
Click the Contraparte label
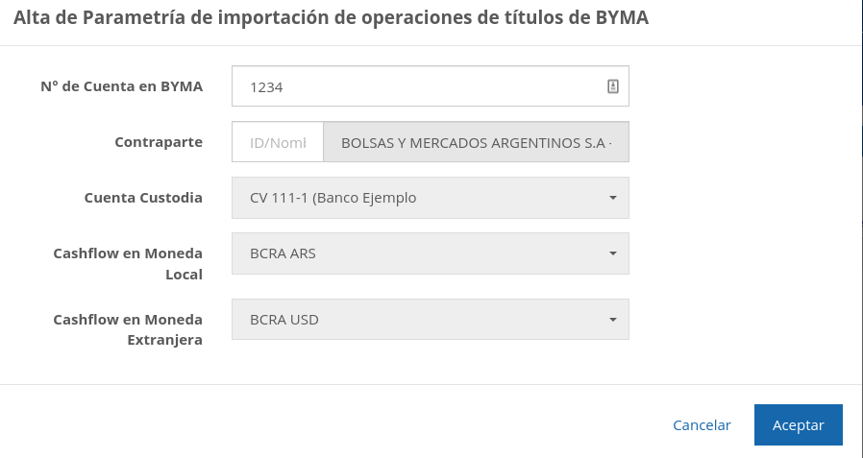point(159,142)
